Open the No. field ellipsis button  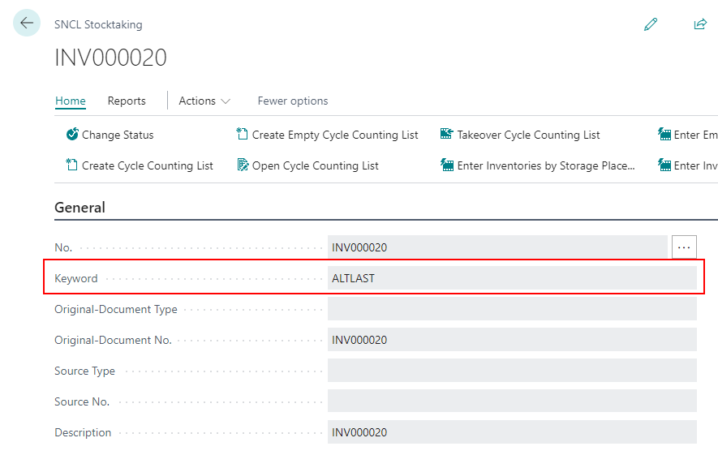(x=684, y=247)
